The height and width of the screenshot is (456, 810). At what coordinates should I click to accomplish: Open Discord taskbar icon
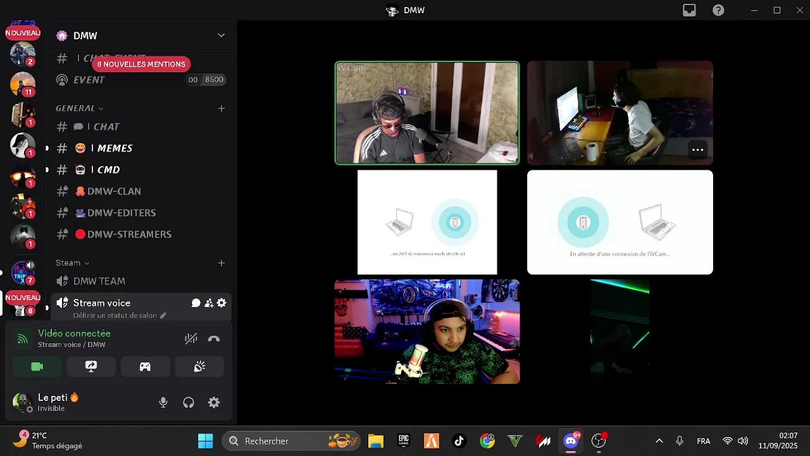(x=571, y=441)
